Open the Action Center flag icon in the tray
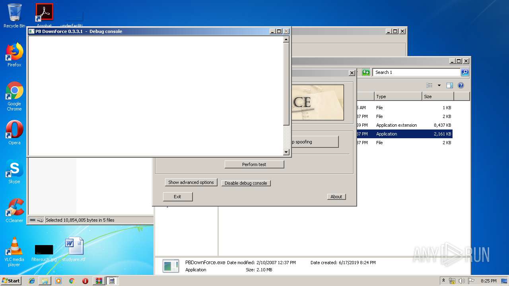This screenshot has width=509, height=286. (470, 281)
